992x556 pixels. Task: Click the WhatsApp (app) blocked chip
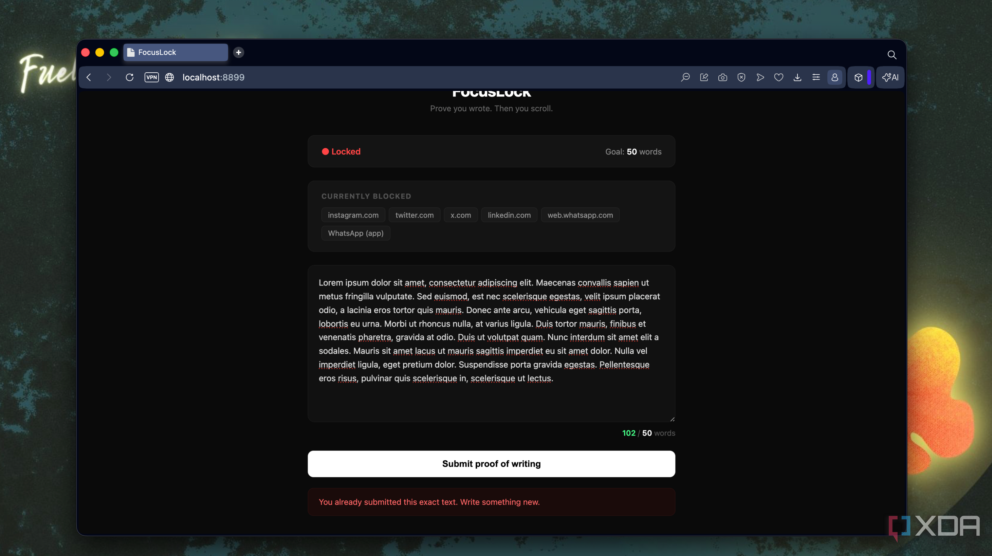click(355, 233)
